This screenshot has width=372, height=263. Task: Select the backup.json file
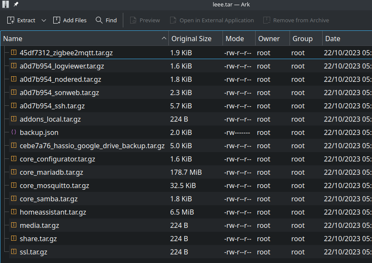point(39,132)
